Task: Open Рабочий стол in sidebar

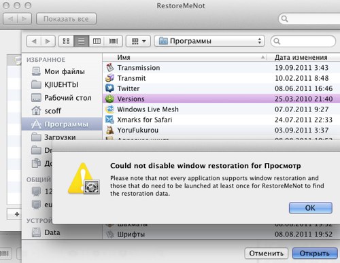Action: click(62, 98)
